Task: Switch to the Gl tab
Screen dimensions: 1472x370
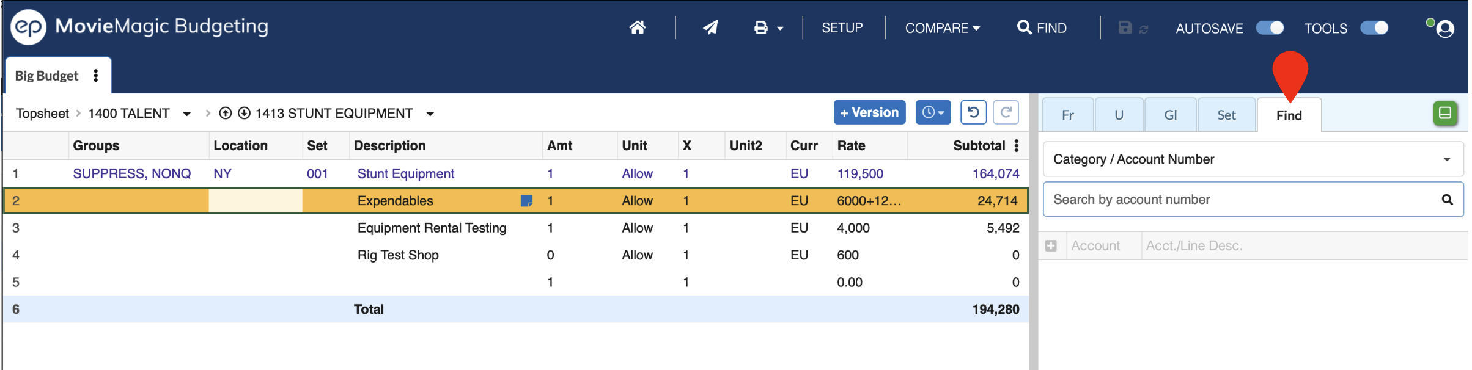Action: tap(1170, 115)
